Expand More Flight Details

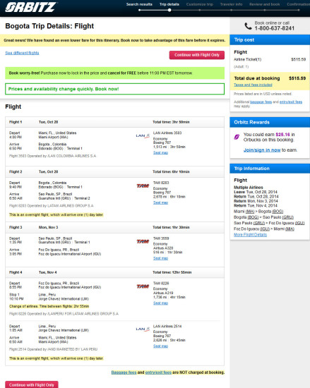250,235
